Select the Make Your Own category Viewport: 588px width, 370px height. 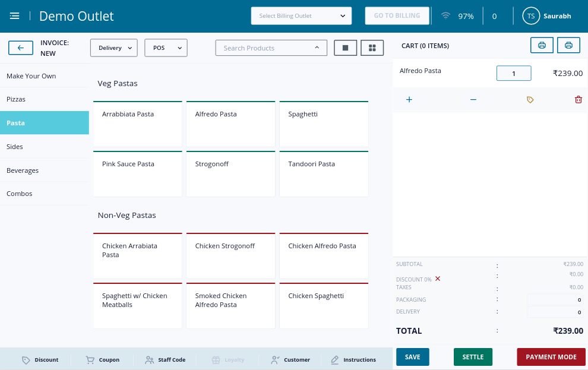click(x=45, y=76)
